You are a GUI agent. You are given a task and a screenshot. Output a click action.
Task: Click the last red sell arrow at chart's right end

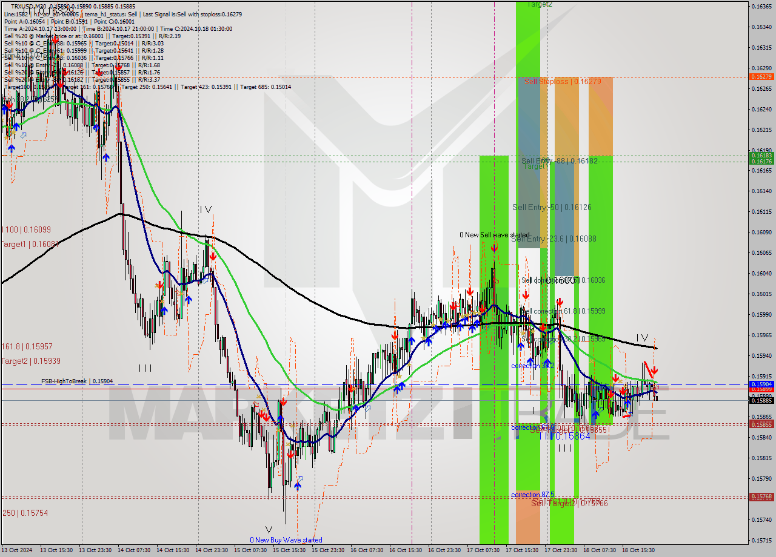(x=654, y=371)
